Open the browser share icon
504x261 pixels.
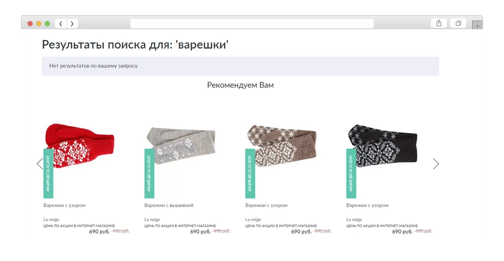(x=439, y=23)
